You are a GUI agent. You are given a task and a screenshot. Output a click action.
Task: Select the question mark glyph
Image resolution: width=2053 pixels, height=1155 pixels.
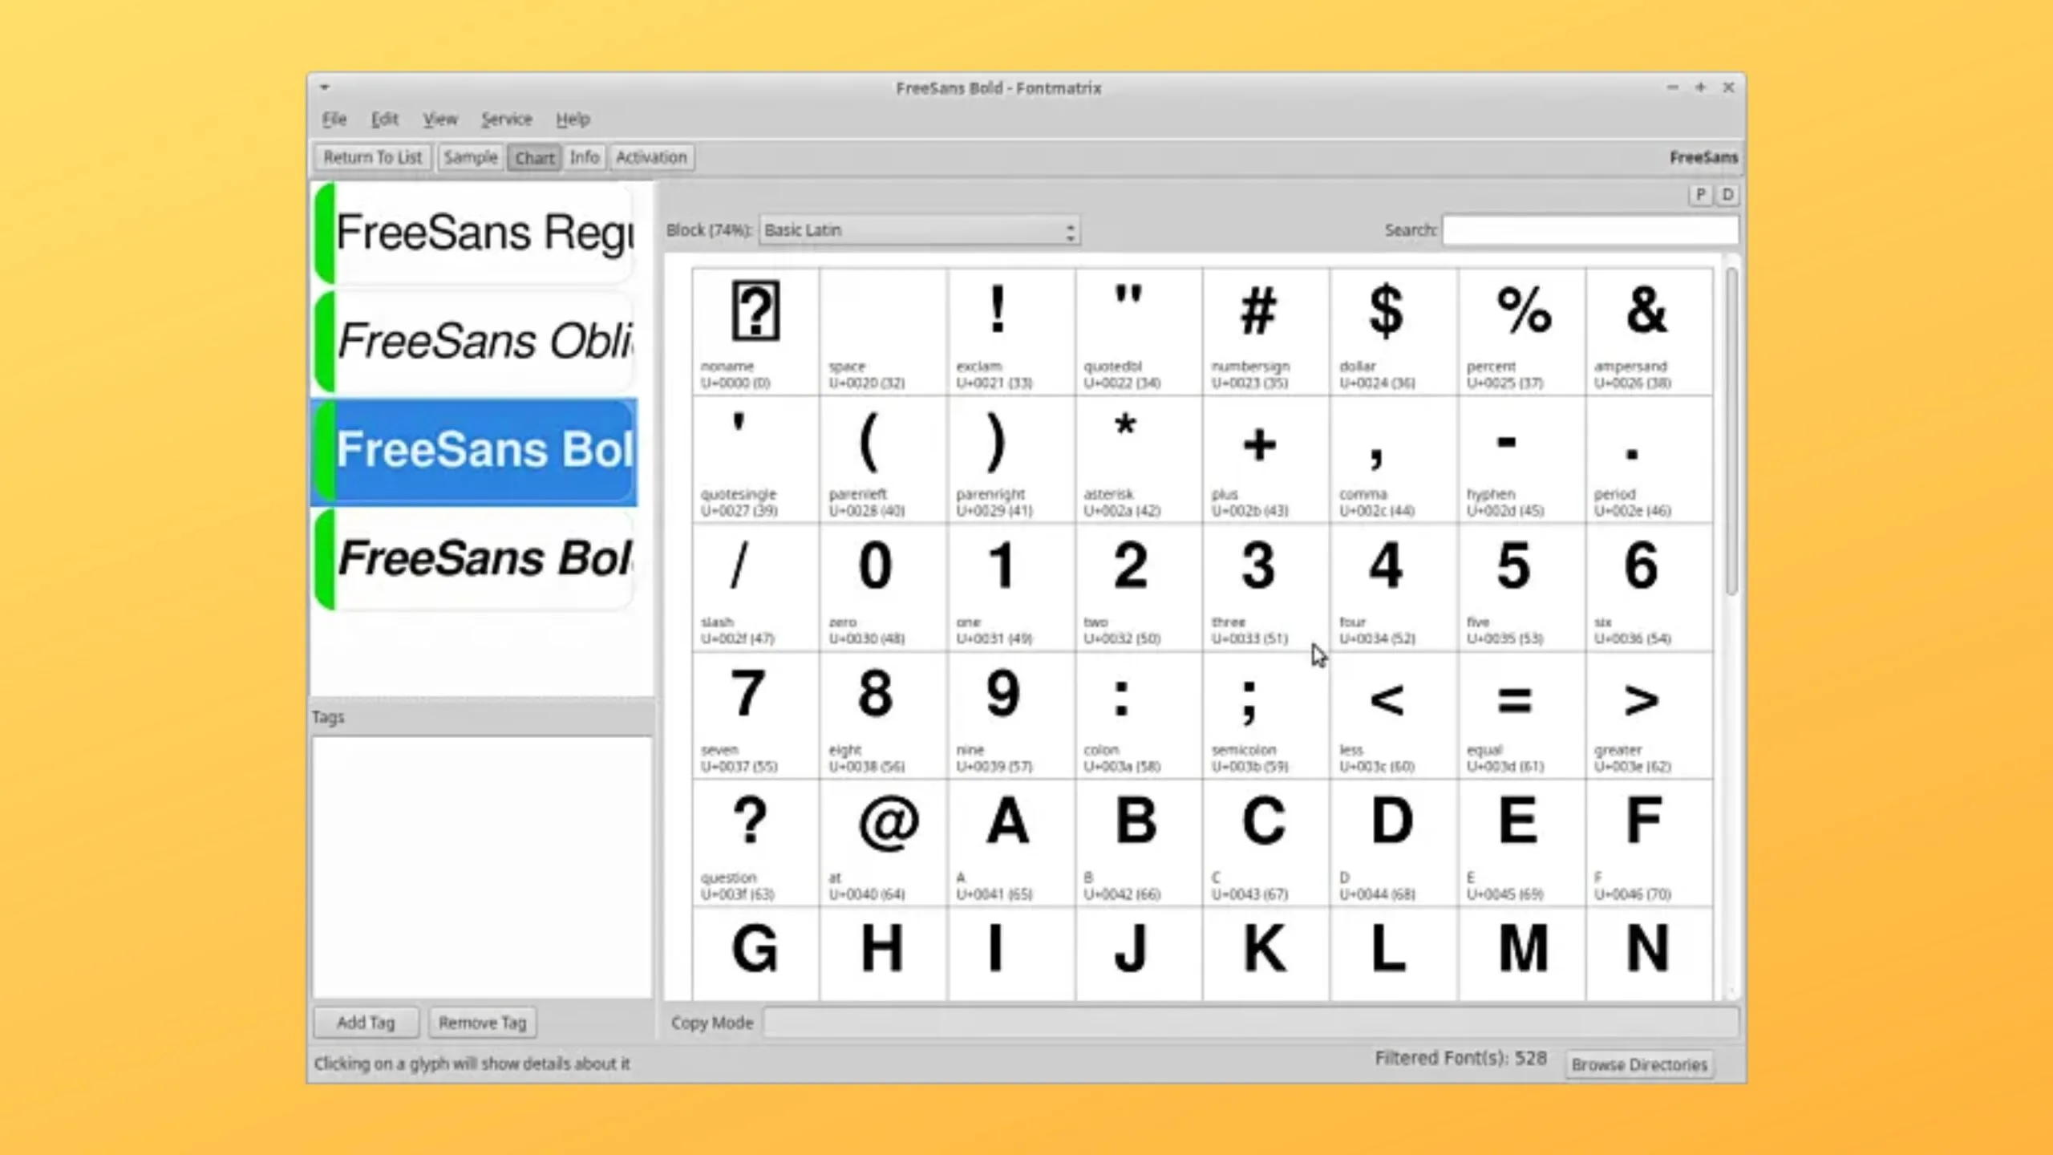coord(755,843)
